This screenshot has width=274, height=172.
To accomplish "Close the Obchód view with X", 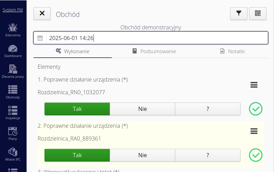I will [42, 13].
